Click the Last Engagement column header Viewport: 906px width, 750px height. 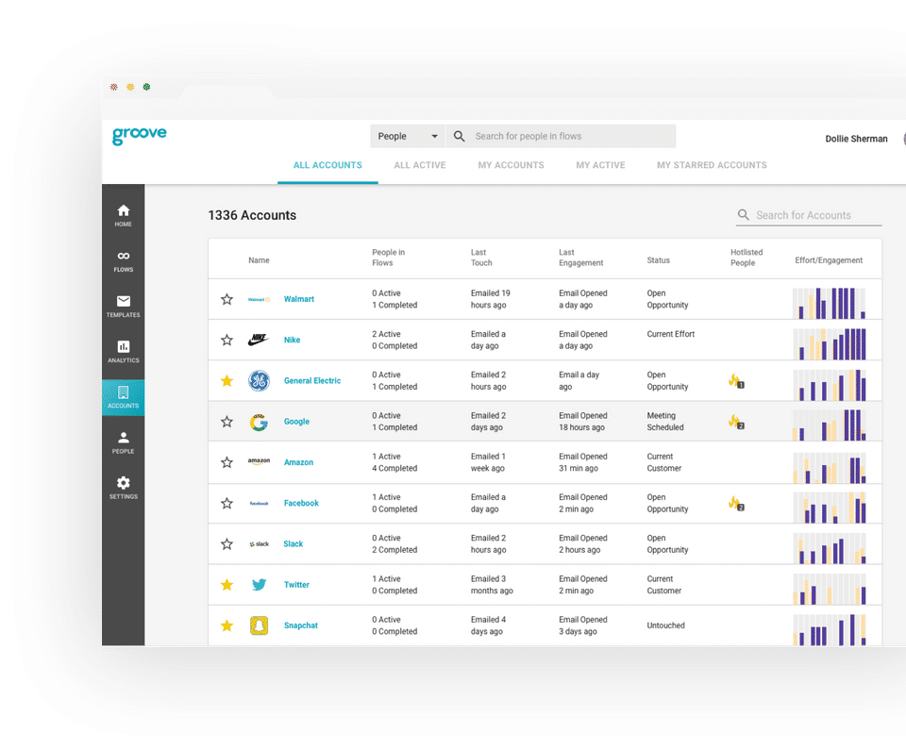pos(580,258)
